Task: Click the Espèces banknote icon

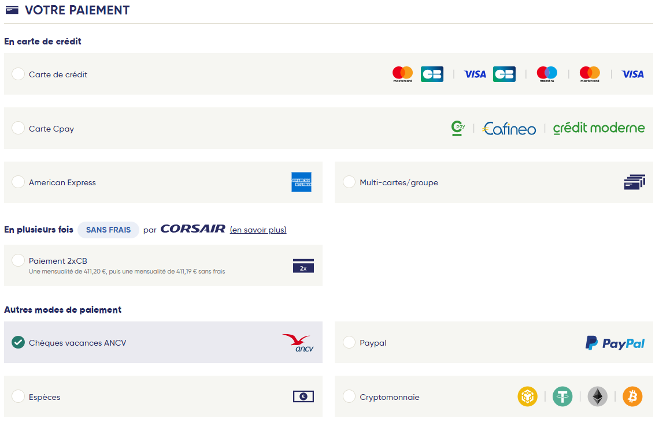Action: (303, 396)
